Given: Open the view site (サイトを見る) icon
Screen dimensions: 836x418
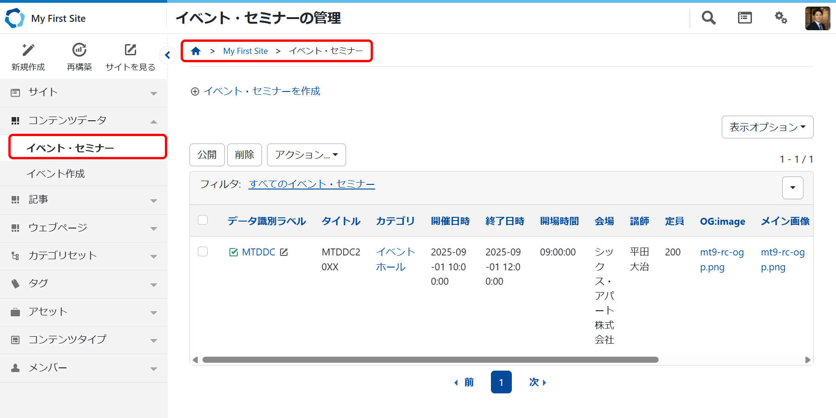Looking at the screenshot, I should (131, 50).
